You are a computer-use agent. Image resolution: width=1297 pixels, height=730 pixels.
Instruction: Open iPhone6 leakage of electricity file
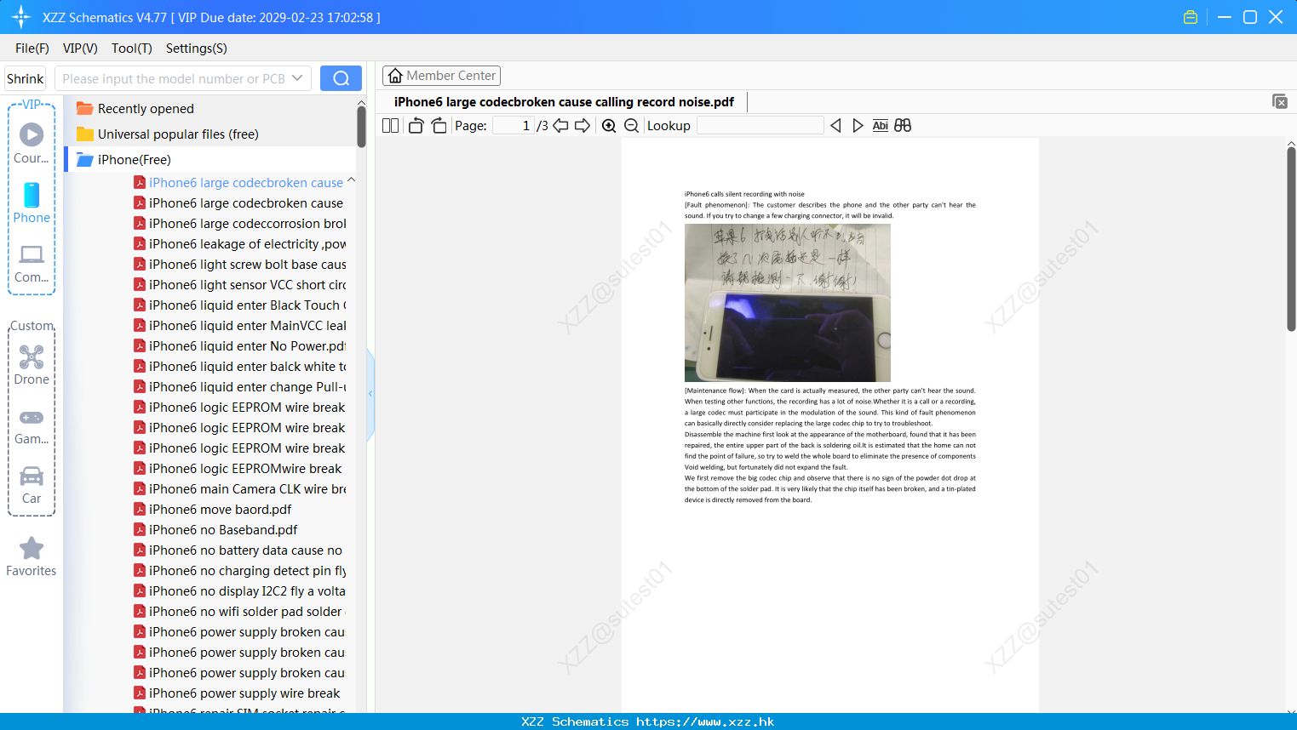pyautogui.click(x=240, y=244)
